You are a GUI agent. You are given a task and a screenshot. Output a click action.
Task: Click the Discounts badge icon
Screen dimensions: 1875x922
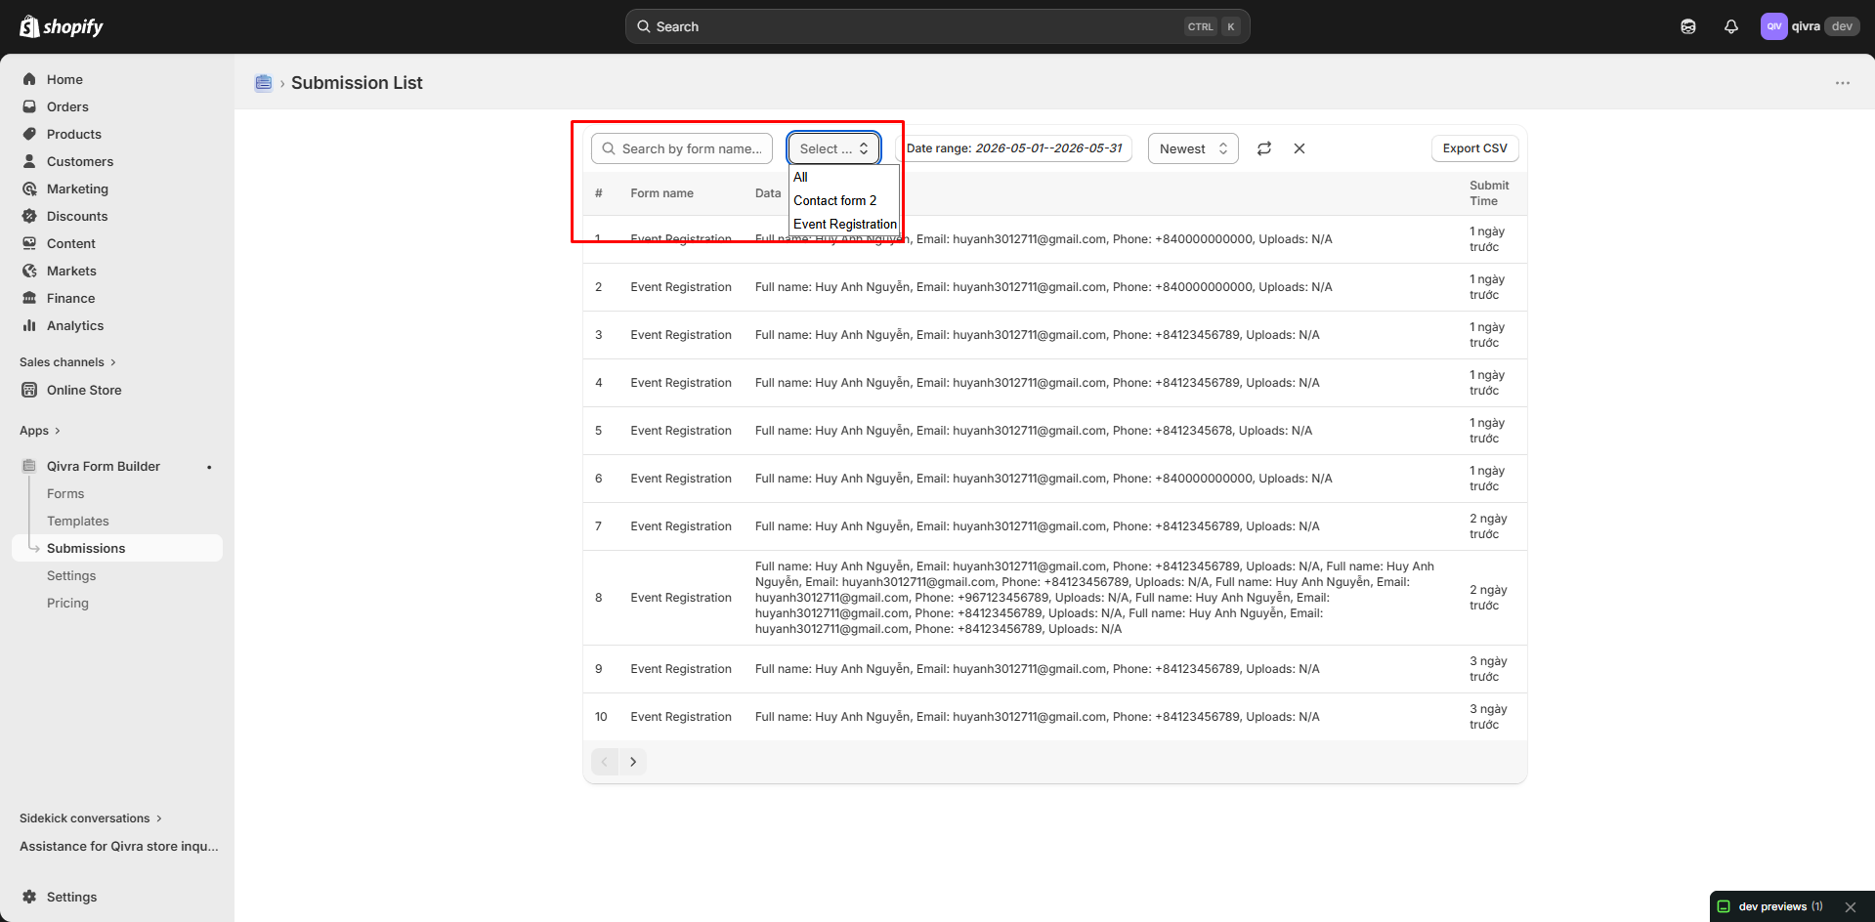[x=29, y=216]
